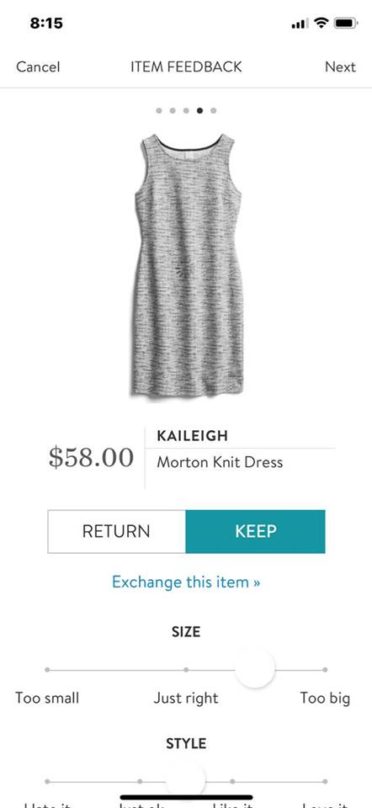Set size slider to Just right

[x=186, y=670]
